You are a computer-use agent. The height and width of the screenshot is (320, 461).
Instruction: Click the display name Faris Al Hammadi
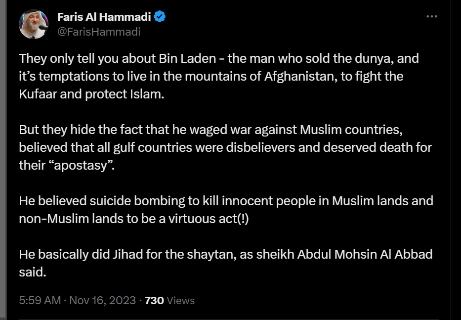[x=104, y=17]
